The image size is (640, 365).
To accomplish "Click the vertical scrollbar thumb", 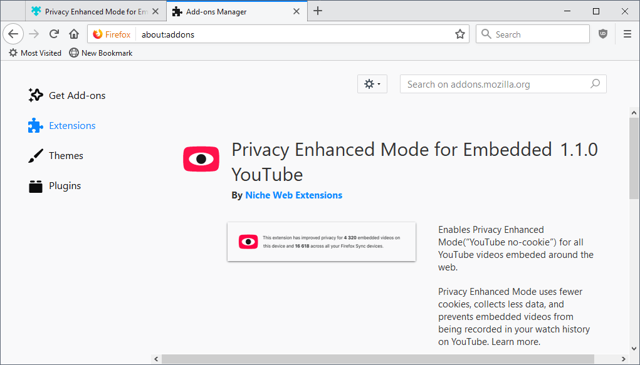I will [634, 158].
